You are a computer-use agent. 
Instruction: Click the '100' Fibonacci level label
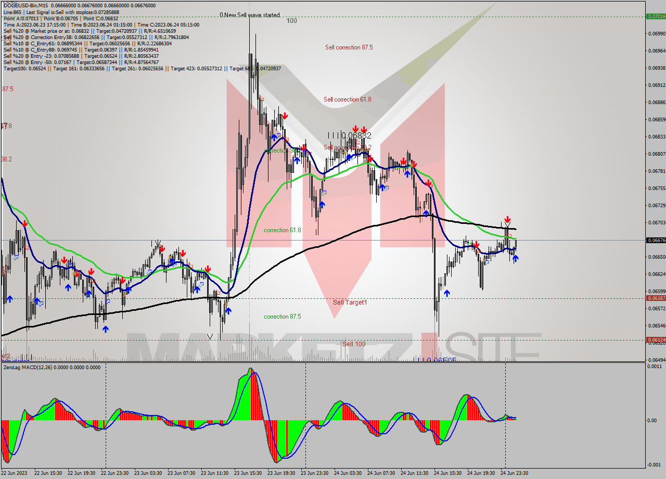[x=292, y=21]
